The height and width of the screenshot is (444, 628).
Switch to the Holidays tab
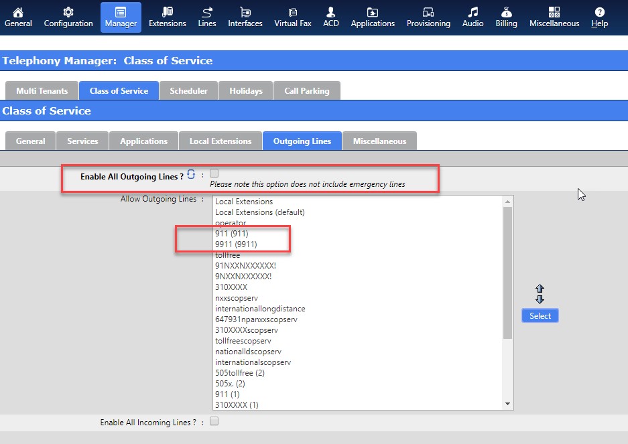[246, 91]
